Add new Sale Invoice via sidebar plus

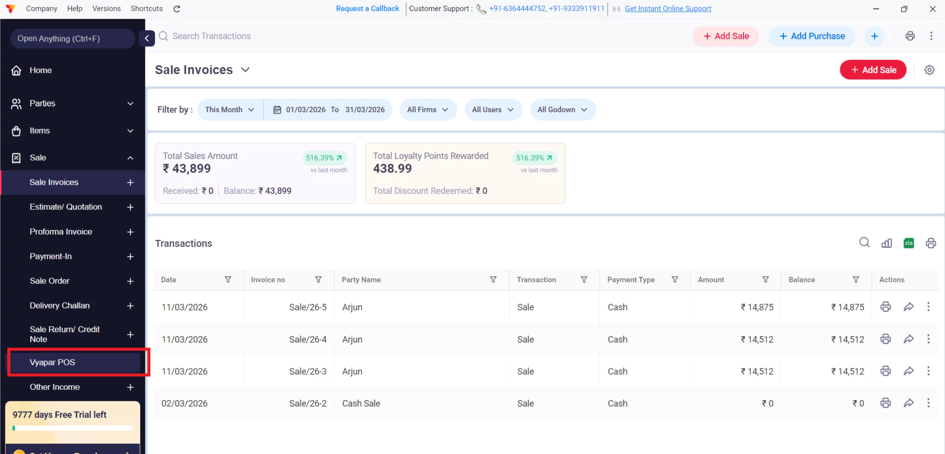click(x=130, y=182)
